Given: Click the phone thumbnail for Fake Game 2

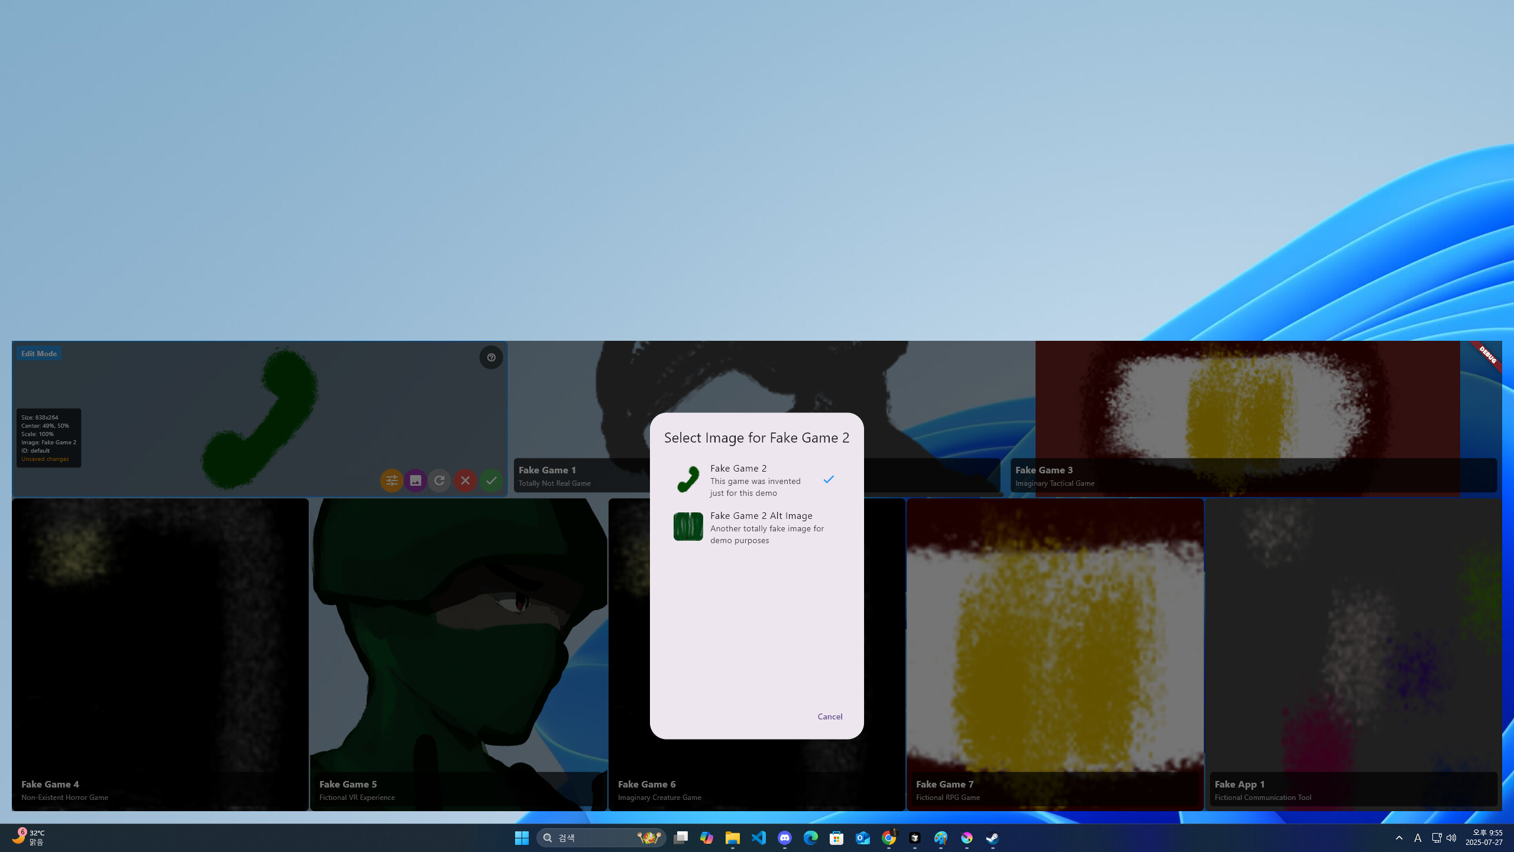Looking at the screenshot, I should click(687, 479).
